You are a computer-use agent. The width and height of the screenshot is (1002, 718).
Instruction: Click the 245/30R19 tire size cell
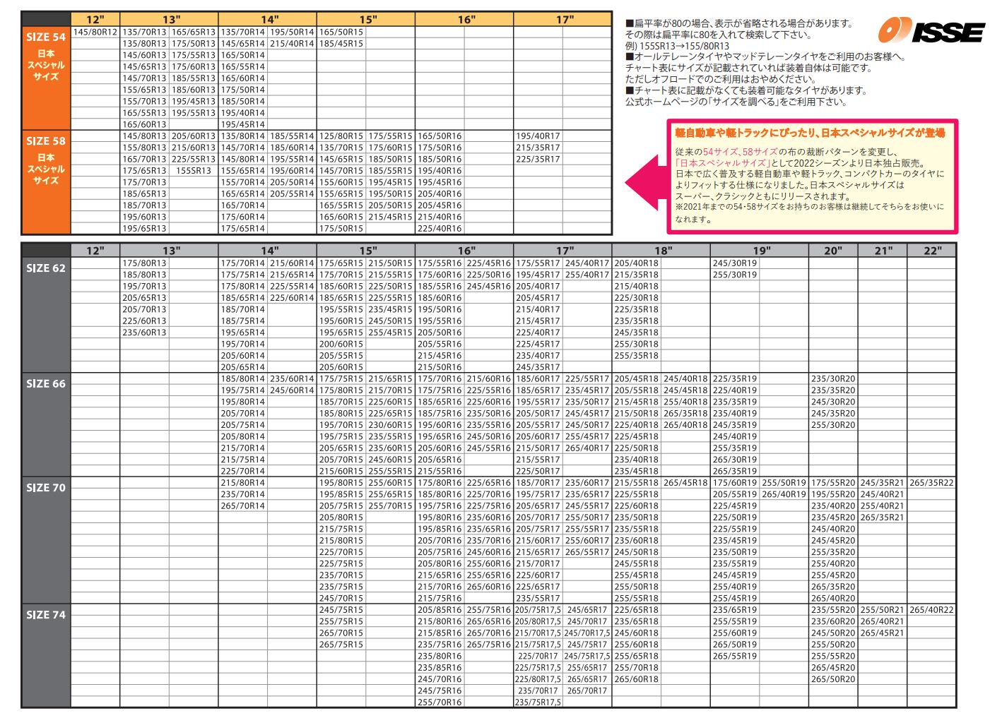(x=735, y=263)
